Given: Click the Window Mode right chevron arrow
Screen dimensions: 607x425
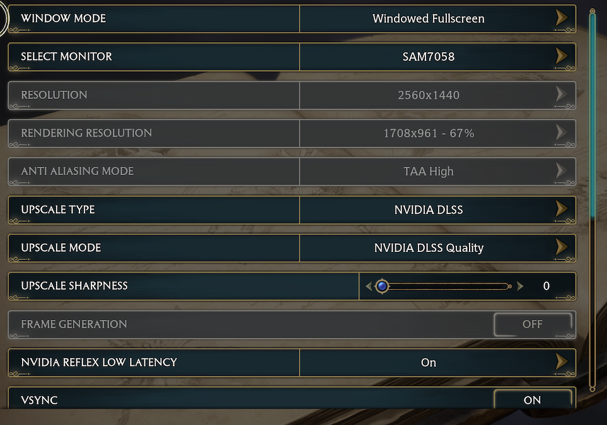Looking at the screenshot, I should (x=562, y=18).
